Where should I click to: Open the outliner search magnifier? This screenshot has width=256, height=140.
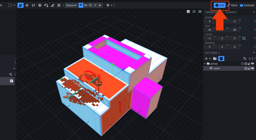pyautogui.click(x=245, y=58)
